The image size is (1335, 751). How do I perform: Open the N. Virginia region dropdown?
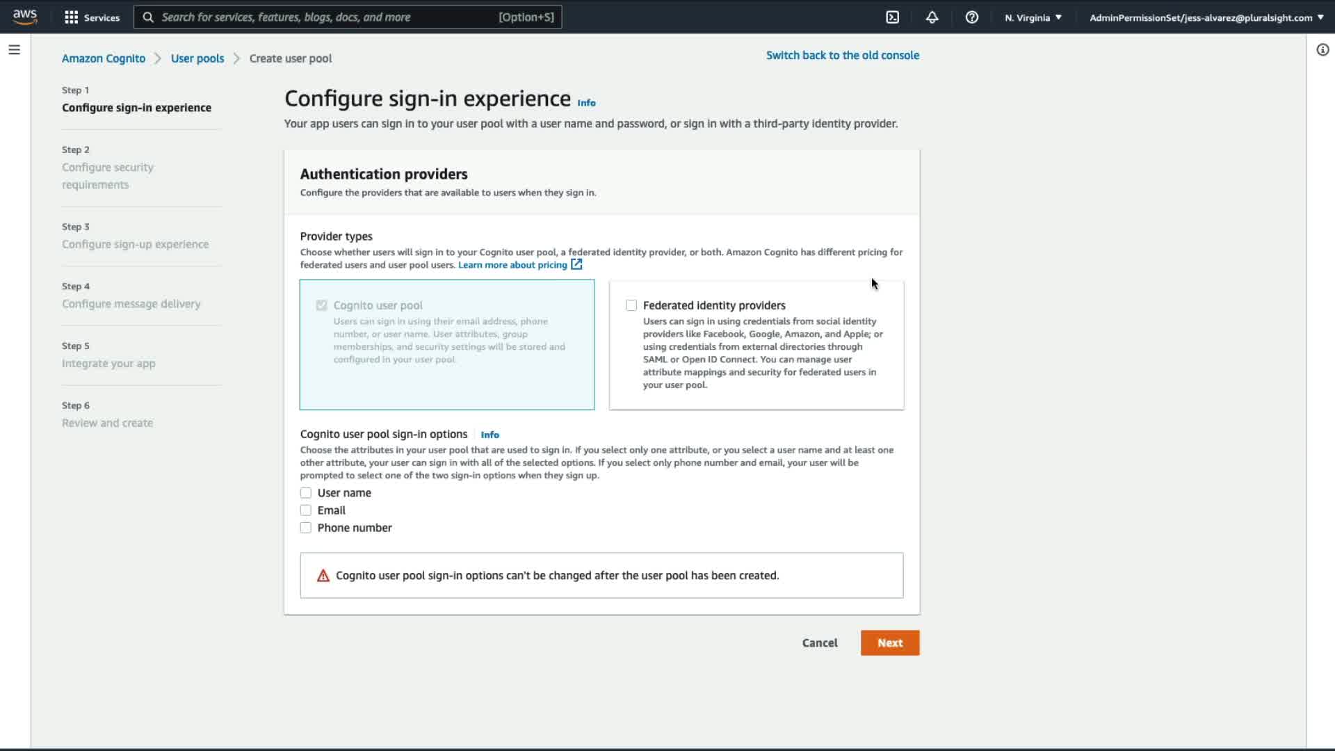[x=1033, y=17]
